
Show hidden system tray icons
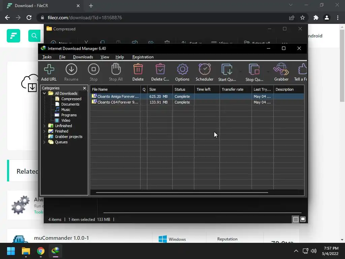(296, 251)
